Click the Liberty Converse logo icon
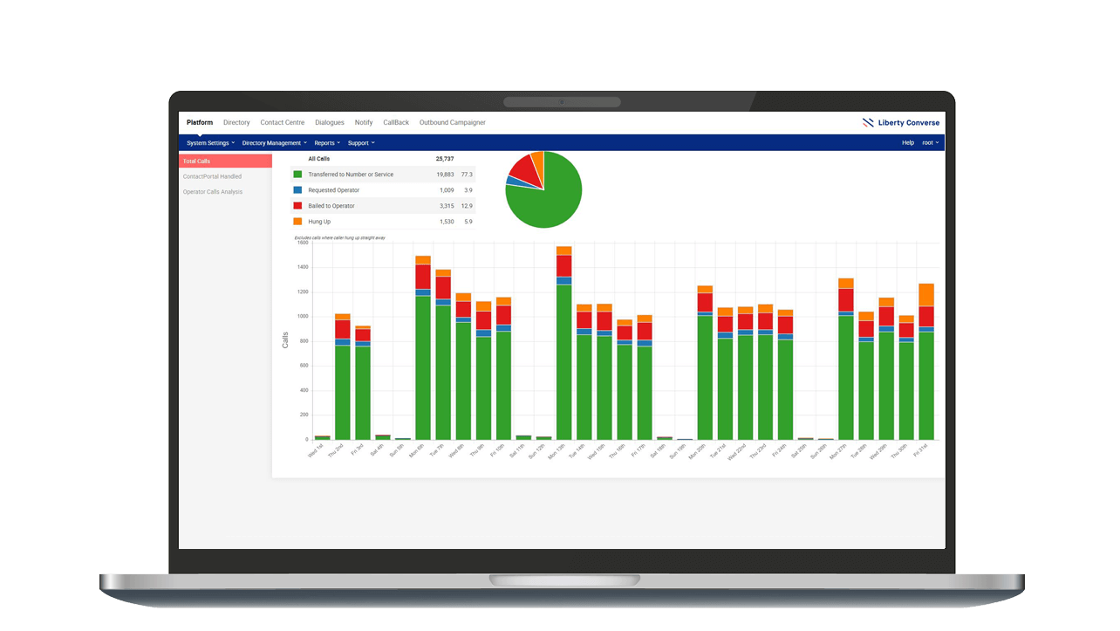1120x631 pixels. 867,122
